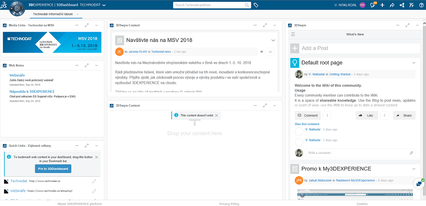Open the Webináře web note link
This screenshot has height=206, width=426.
(x=17, y=75)
